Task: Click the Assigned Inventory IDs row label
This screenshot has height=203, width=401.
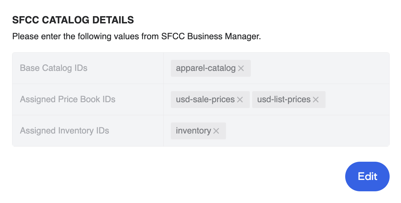Action: (x=64, y=131)
